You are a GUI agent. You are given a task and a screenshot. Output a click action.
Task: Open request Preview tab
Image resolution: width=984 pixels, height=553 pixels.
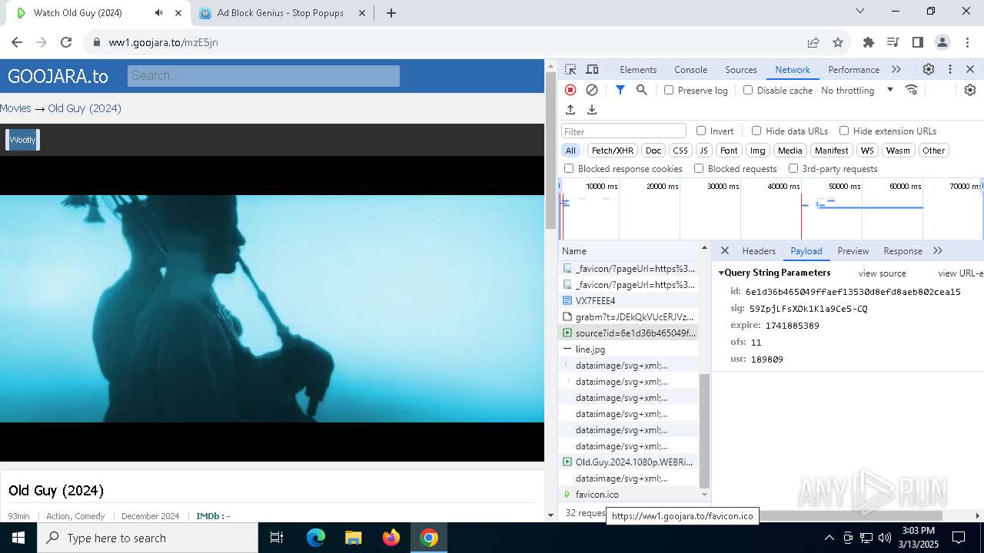(x=853, y=251)
